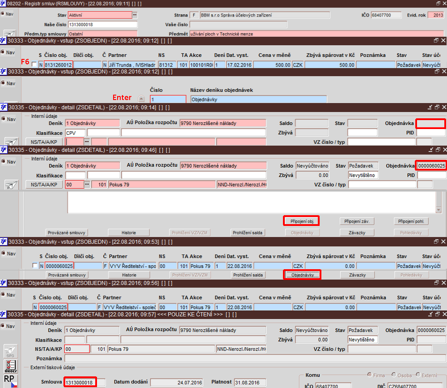Click the up-arrow button beside Číslo field
This screenshot has width=447, height=388.
141,99
